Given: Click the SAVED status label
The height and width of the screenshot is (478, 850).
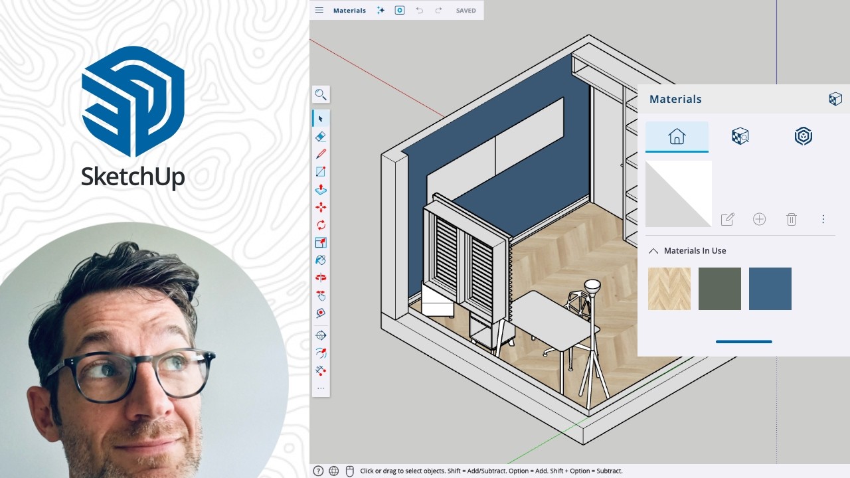Looking at the screenshot, I should point(466,11).
